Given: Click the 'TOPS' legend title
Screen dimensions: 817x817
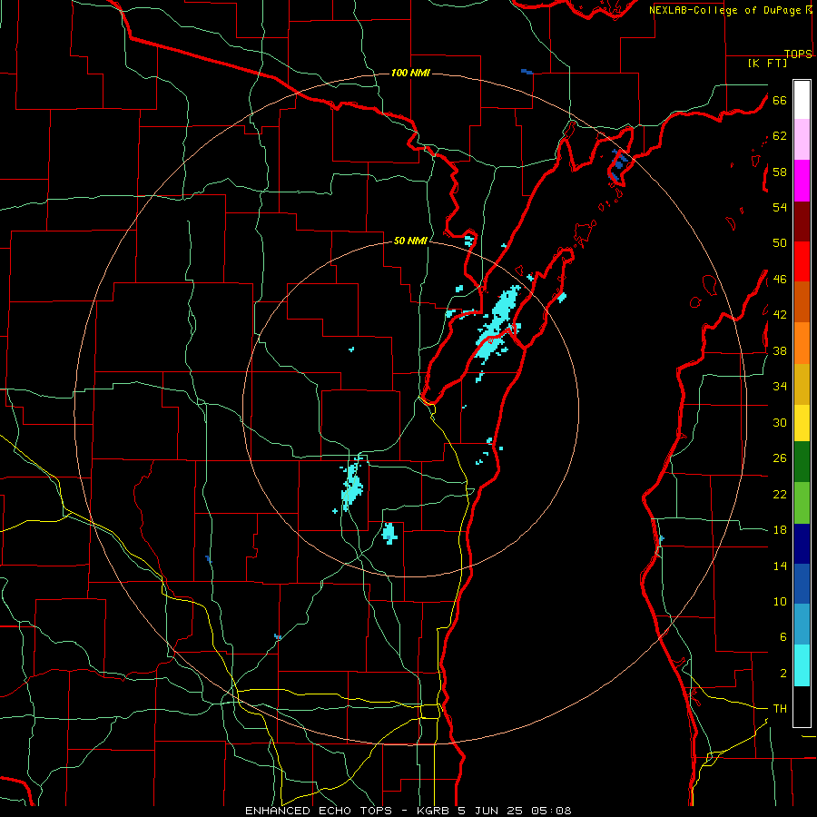Looking at the screenshot, I should pos(798,54).
